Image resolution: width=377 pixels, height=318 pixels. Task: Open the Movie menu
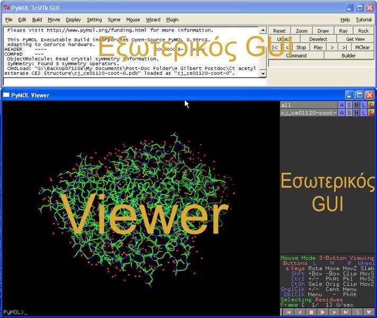coord(54,20)
